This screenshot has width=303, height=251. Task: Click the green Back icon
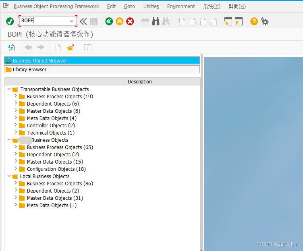pos(109,21)
